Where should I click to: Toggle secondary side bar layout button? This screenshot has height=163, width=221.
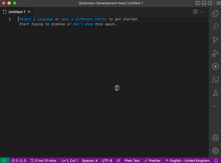tap(210, 3)
